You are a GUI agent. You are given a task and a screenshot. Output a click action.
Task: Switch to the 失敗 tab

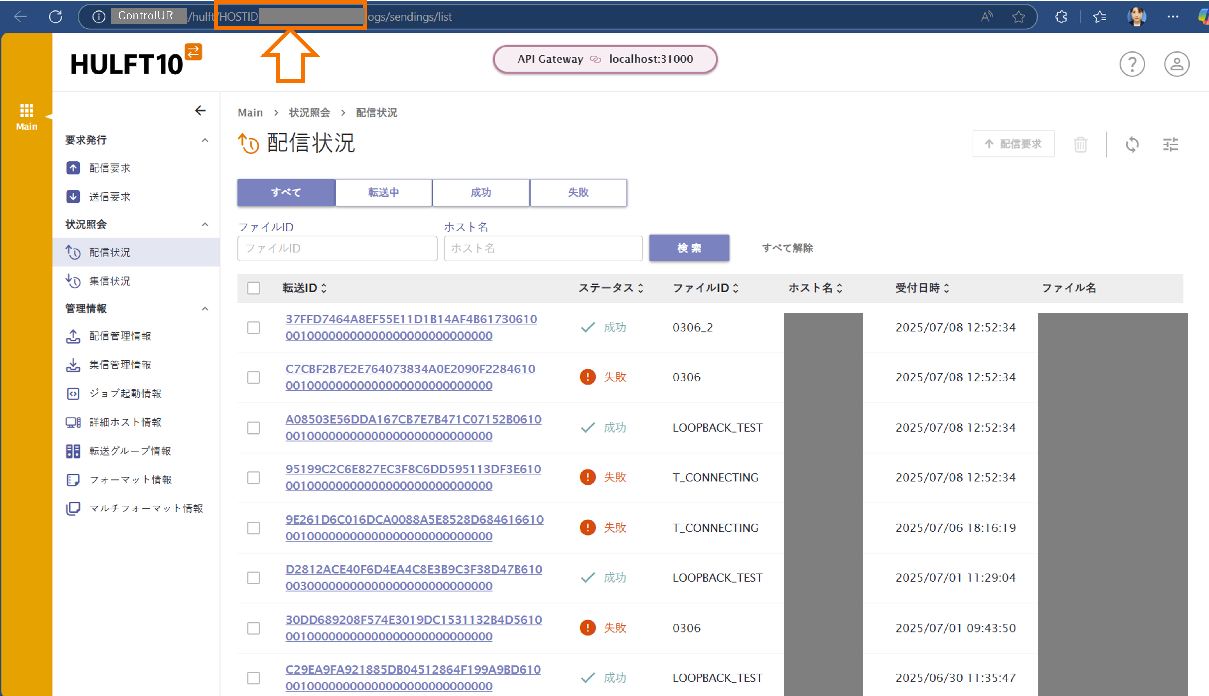[578, 192]
